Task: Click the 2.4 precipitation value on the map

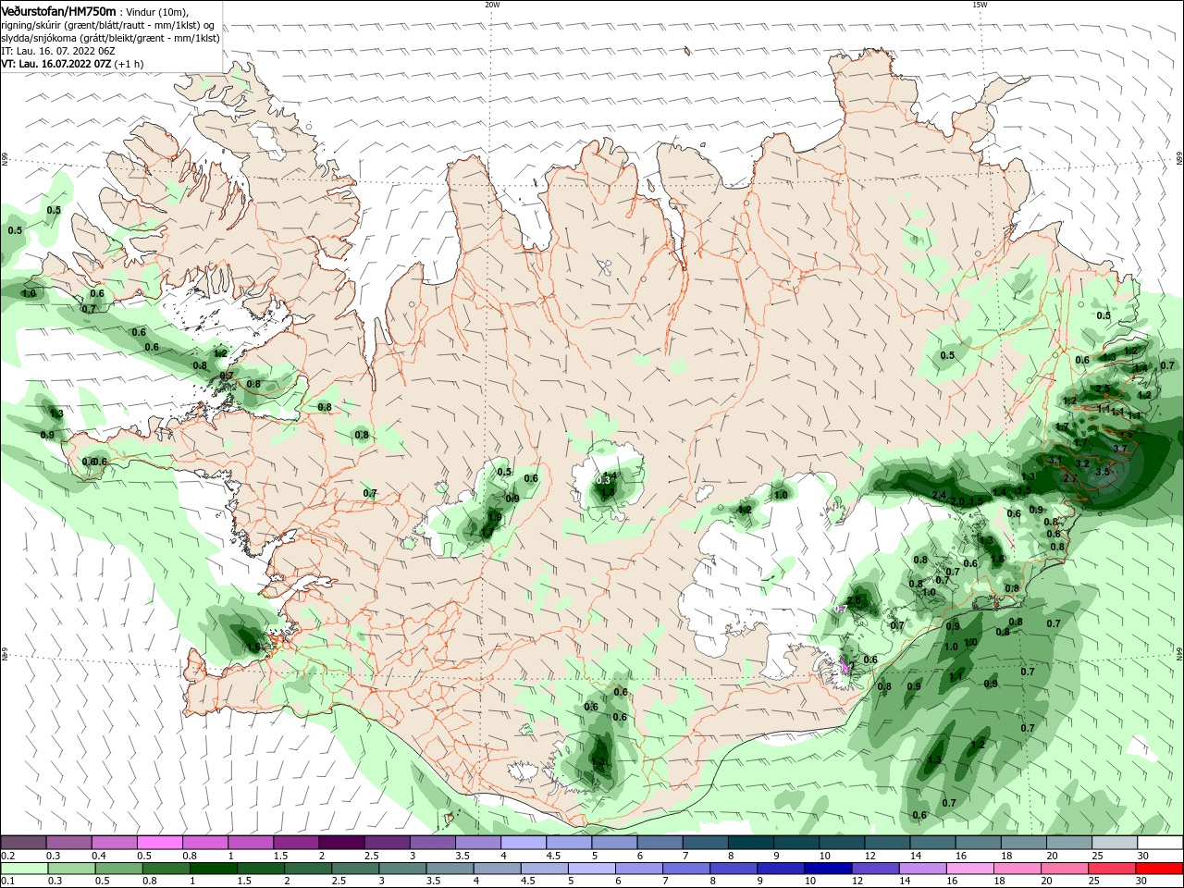Action: tap(939, 495)
